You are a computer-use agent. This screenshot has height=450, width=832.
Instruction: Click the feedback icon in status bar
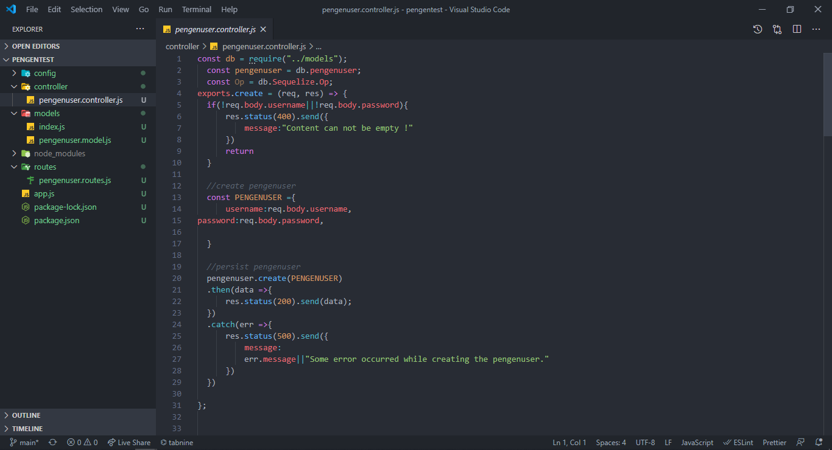tap(801, 443)
